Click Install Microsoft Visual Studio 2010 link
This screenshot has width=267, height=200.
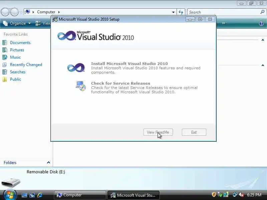coord(129,64)
